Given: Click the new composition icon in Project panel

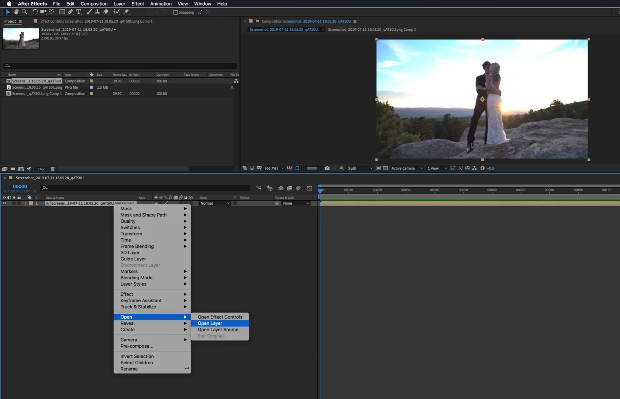Looking at the screenshot, I should [21, 169].
